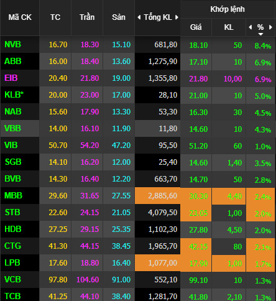Screen dimensions: 276x301
Task: Click NVB percent change 8.4%
Action: click(263, 46)
